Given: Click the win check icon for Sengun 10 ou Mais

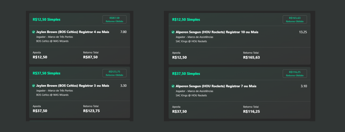Looking at the screenshot, I should tap(173, 32).
